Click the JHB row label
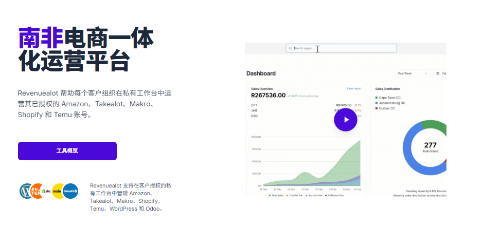 click(254, 110)
